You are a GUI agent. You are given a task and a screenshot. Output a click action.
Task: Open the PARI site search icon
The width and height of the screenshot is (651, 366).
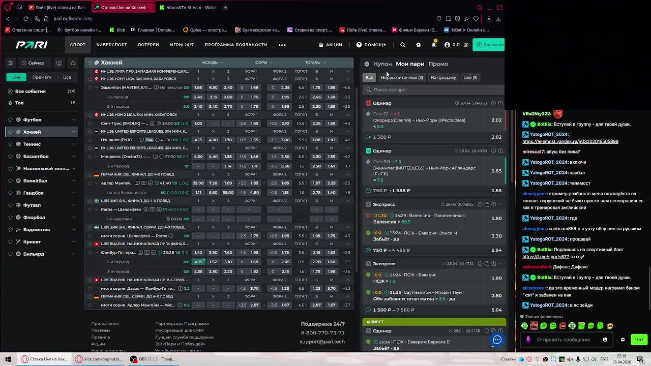click(x=402, y=45)
